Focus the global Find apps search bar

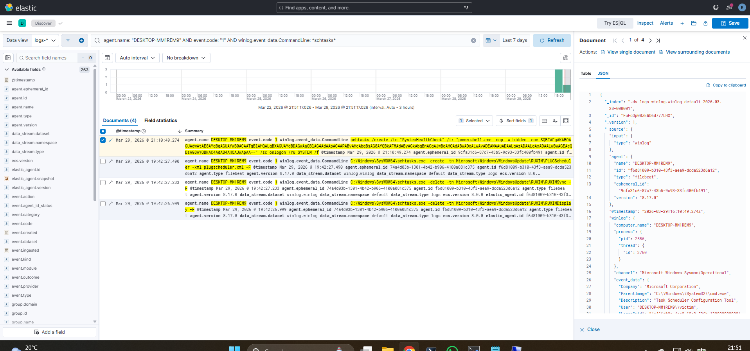[x=374, y=7]
